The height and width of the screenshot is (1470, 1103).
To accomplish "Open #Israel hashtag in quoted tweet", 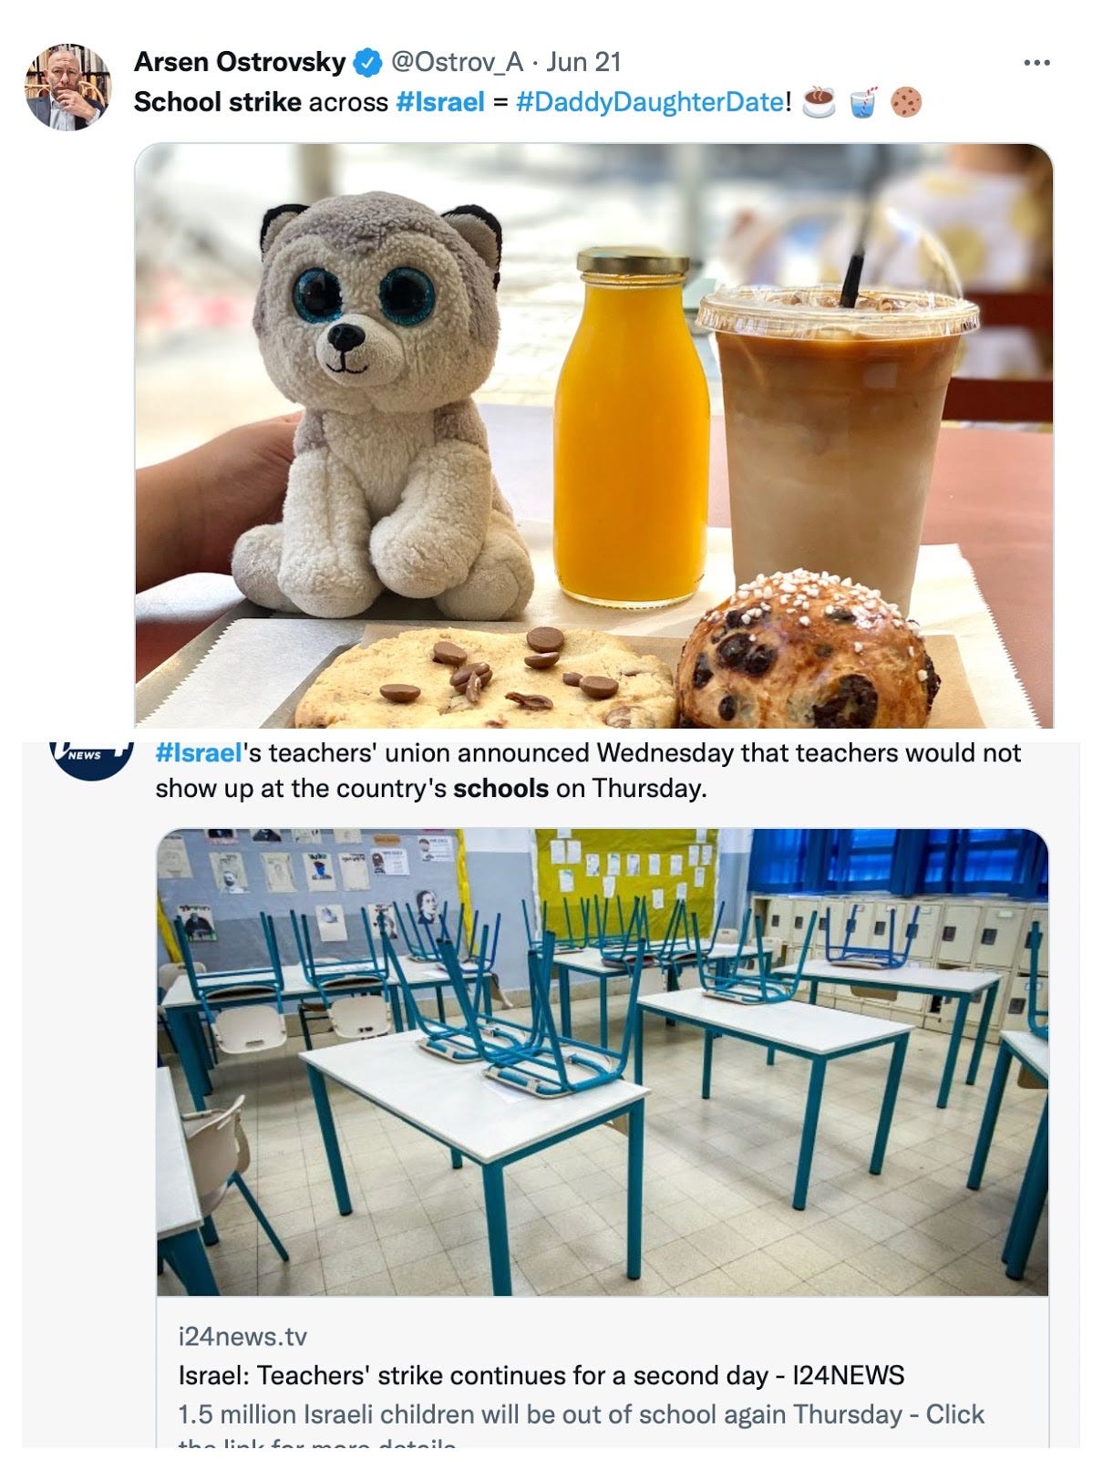I will [x=199, y=753].
